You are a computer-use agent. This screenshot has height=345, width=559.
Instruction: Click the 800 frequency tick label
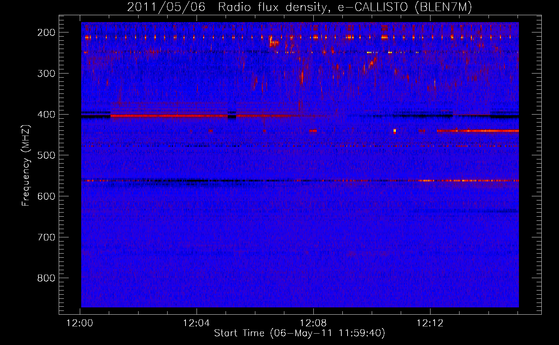pos(46,278)
